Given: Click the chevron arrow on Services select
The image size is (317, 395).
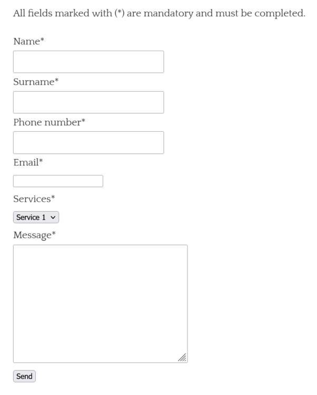Looking at the screenshot, I should 53,217.
